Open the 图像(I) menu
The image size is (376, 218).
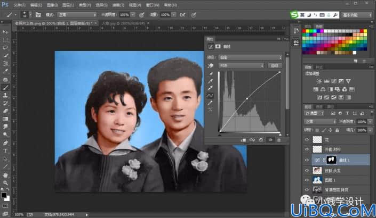(52, 5)
